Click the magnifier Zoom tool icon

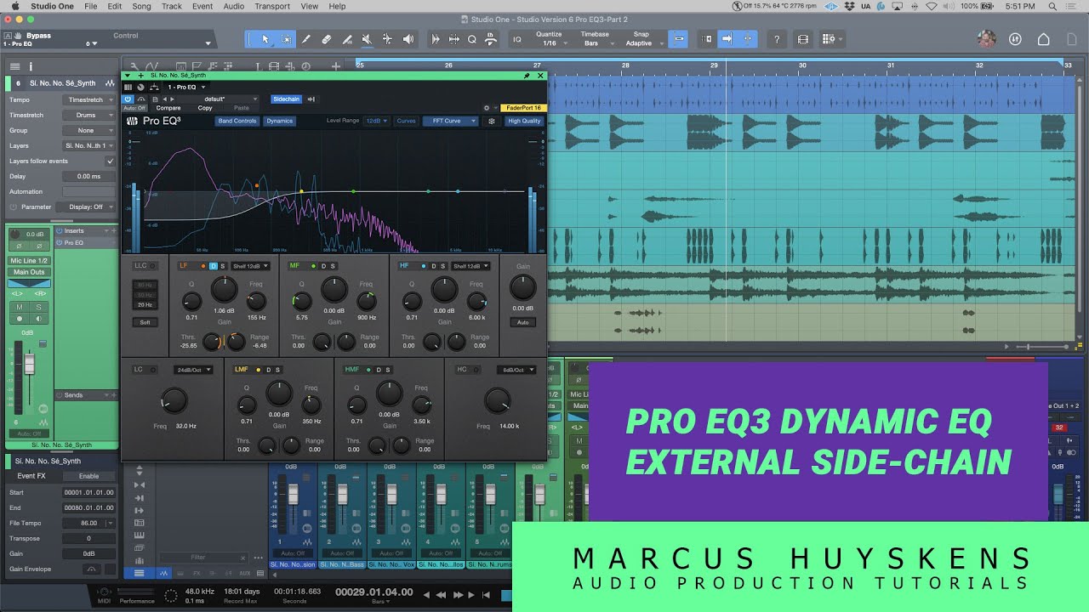pyautogui.click(x=472, y=39)
